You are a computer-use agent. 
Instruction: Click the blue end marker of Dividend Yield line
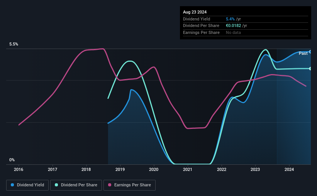(x=310, y=52)
